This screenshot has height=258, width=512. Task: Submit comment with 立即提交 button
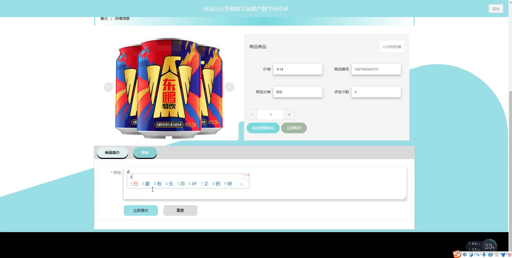(141, 210)
